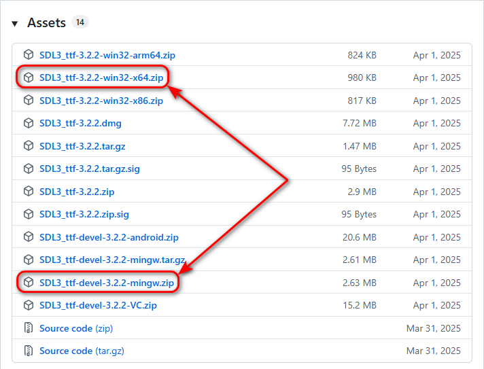Click package icon beside SDL3_ttf-3.2.2.zip
Screen dimensions: 484x369
[x=29, y=191]
